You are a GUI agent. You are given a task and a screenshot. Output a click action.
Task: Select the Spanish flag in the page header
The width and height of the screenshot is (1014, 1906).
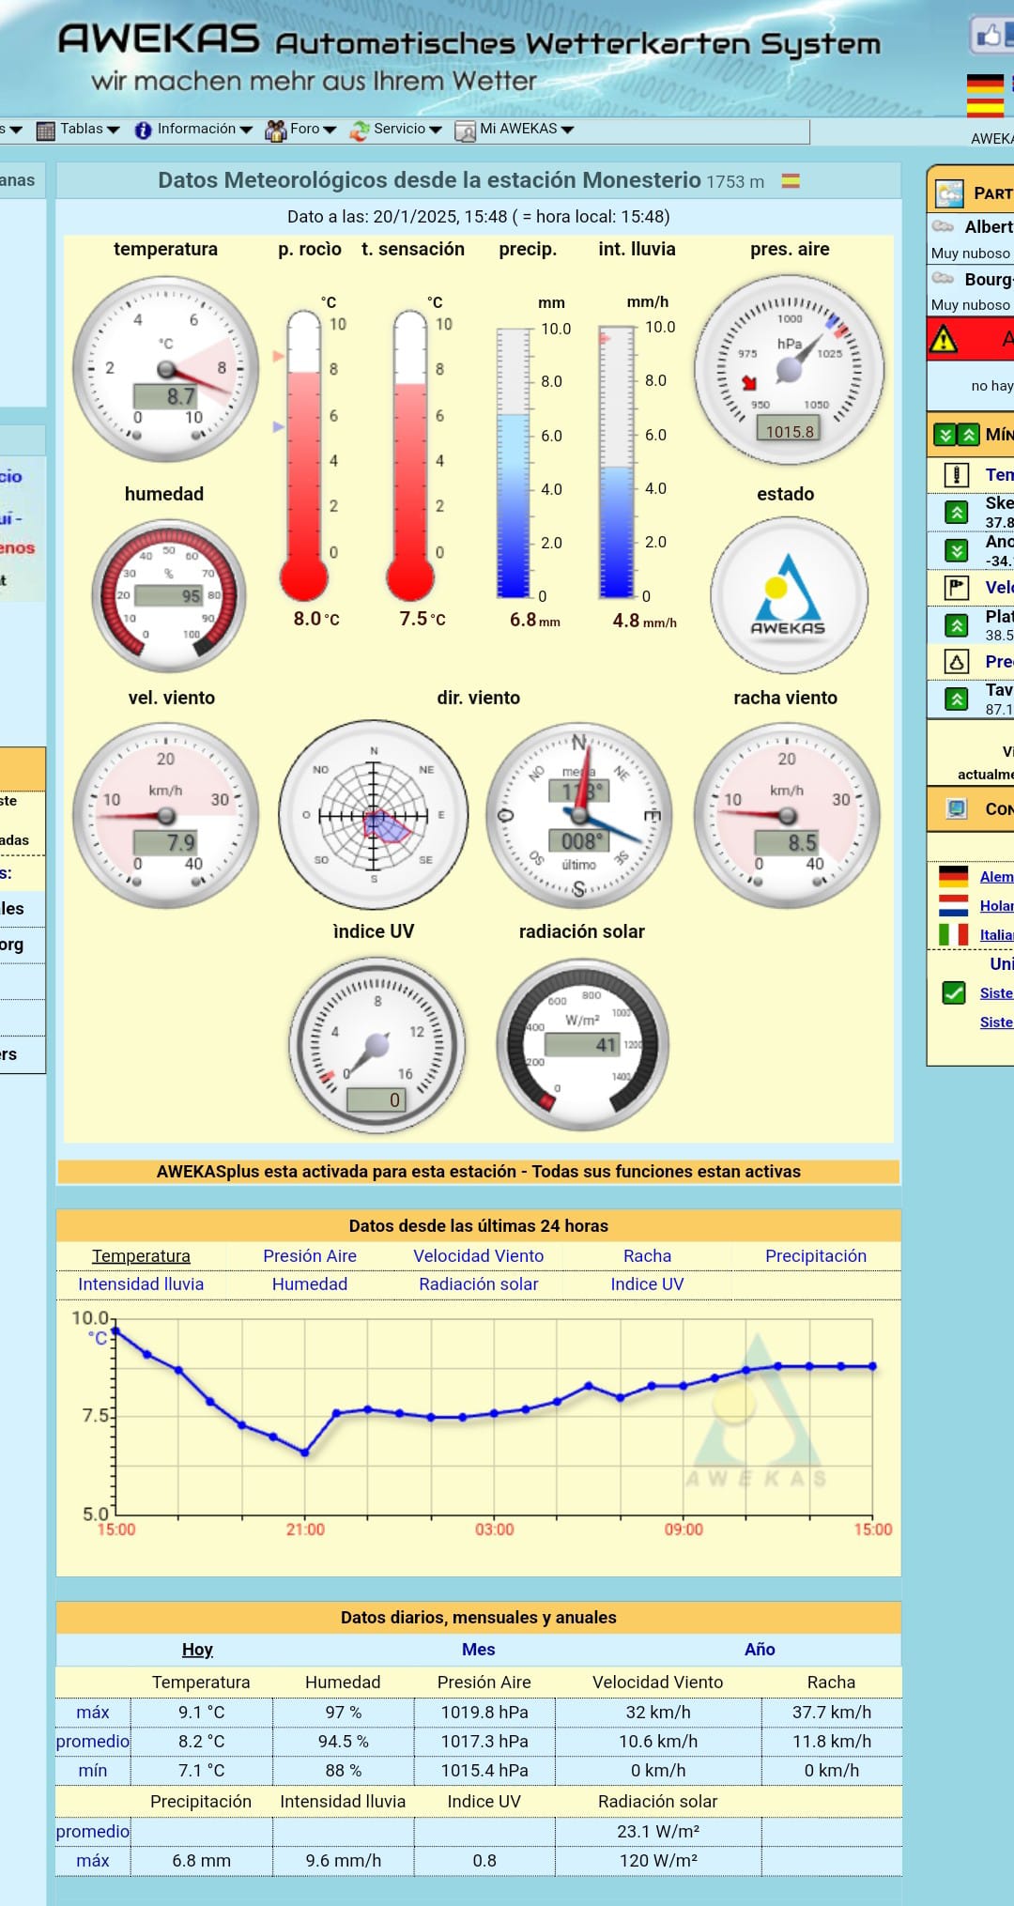985,106
